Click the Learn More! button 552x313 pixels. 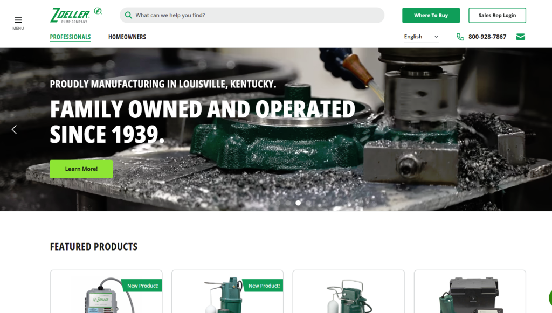coord(81,169)
